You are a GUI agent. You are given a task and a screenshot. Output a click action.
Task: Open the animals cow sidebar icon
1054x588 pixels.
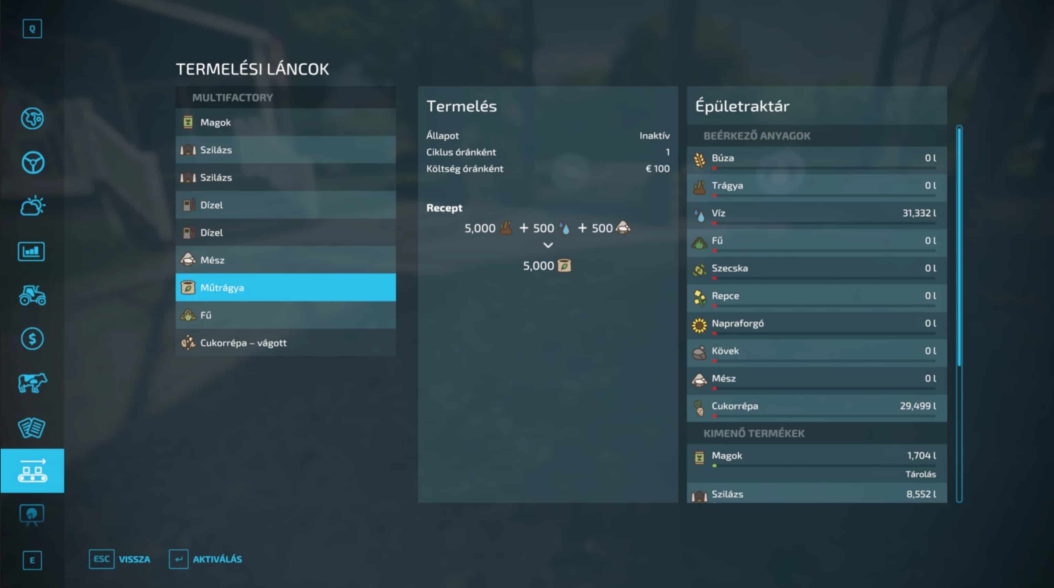pos(32,383)
